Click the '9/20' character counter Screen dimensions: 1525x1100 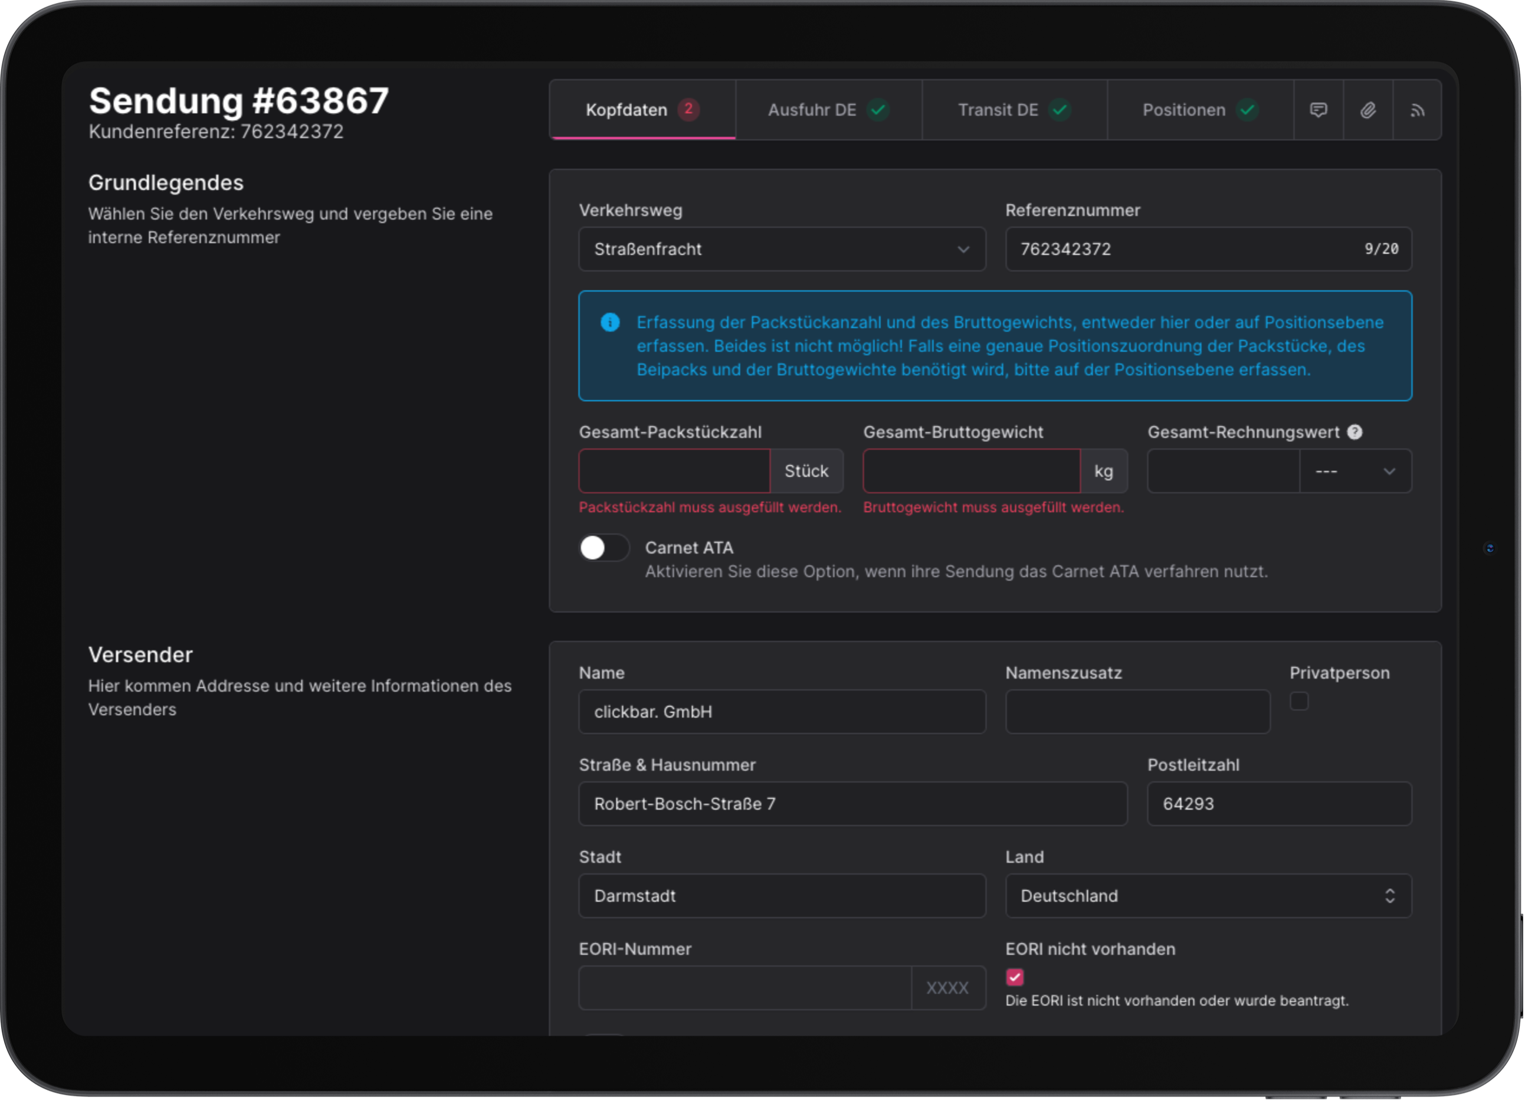(x=1381, y=249)
